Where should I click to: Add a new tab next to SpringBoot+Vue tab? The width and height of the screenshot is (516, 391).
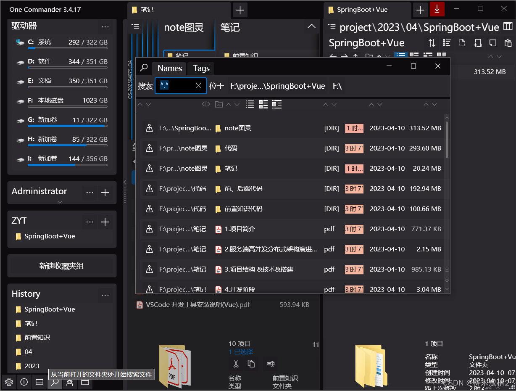pos(420,9)
